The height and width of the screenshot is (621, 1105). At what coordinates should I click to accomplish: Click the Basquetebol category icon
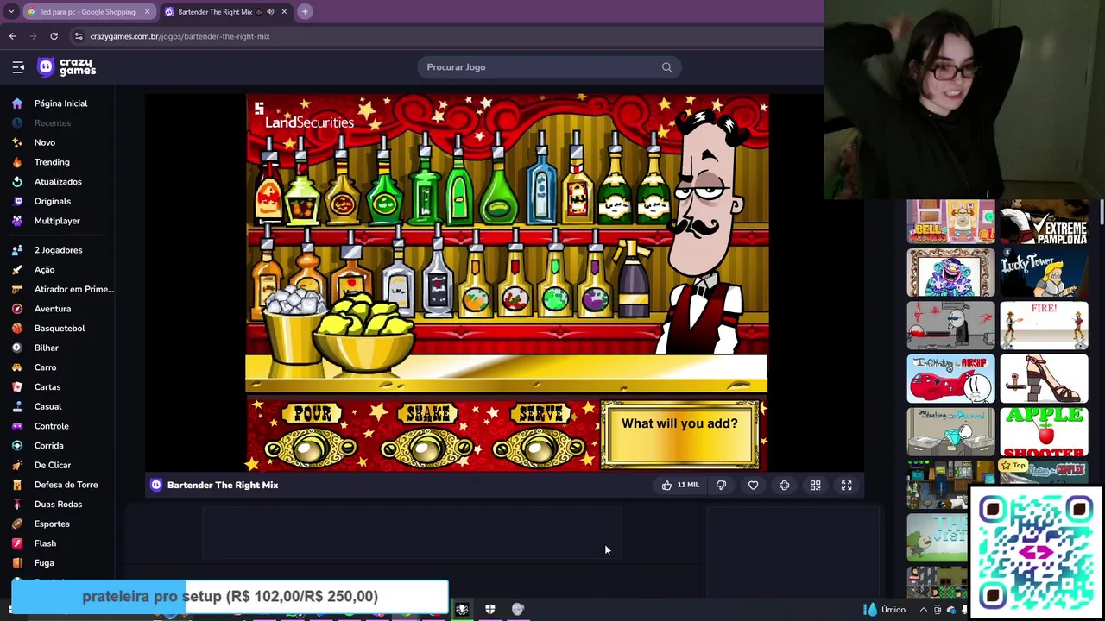click(x=17, y=329)
